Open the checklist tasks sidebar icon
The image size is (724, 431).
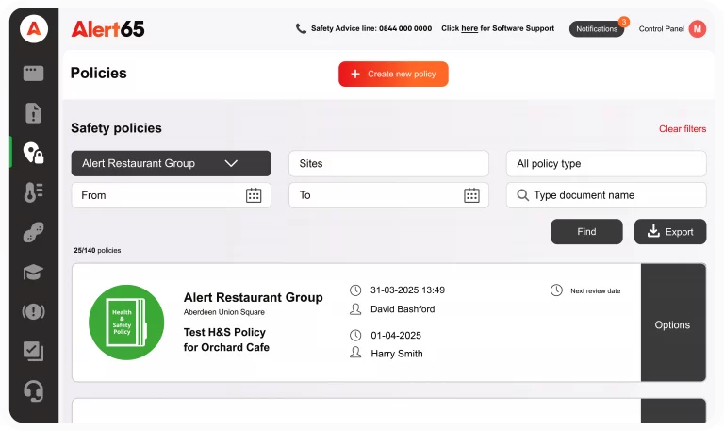point(33,351)
